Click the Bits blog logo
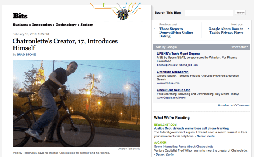The image size is (254, 157). click(x=20, y=16)
